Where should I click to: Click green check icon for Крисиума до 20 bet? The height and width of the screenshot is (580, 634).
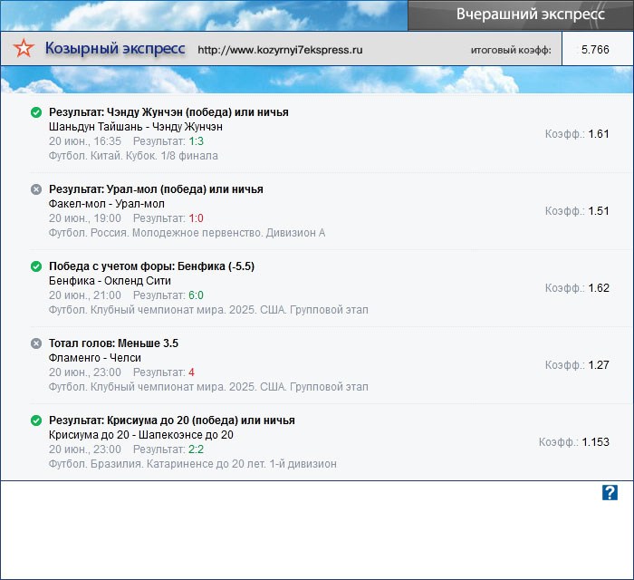36,420
